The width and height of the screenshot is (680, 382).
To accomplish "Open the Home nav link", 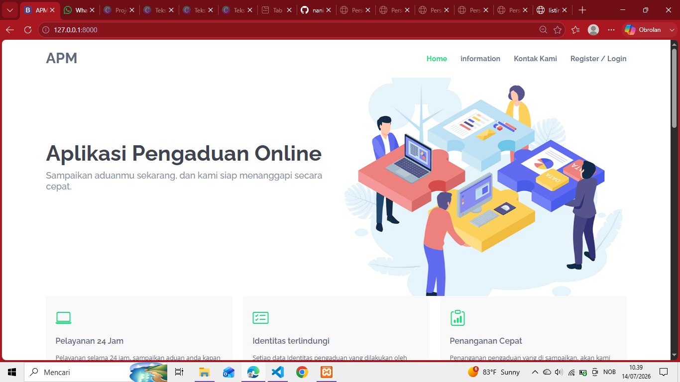I will click(437, 59).
